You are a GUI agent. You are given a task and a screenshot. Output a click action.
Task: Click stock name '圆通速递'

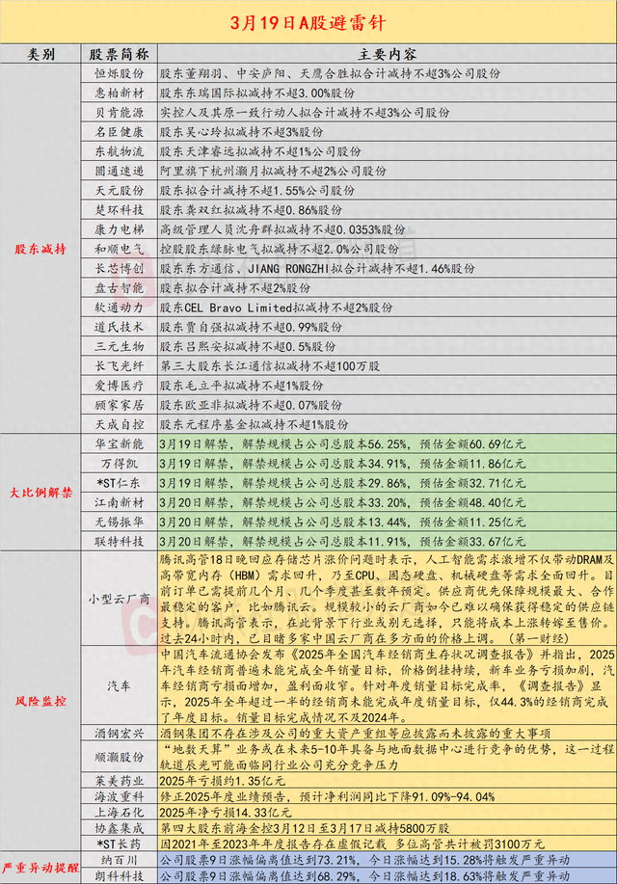click(x=119, y=171)
